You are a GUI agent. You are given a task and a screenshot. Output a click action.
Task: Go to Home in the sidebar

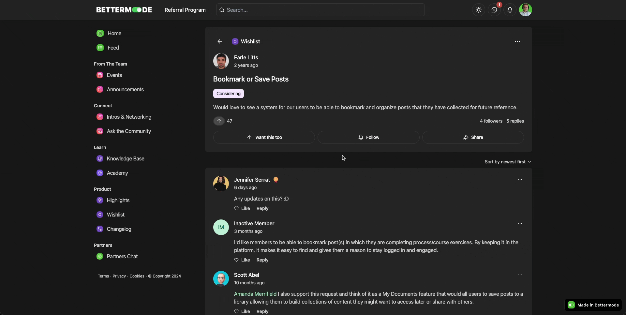coord(114,34)
